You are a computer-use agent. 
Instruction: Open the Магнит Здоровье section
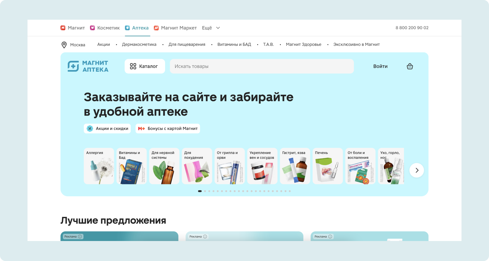click(x=304, y=44)
